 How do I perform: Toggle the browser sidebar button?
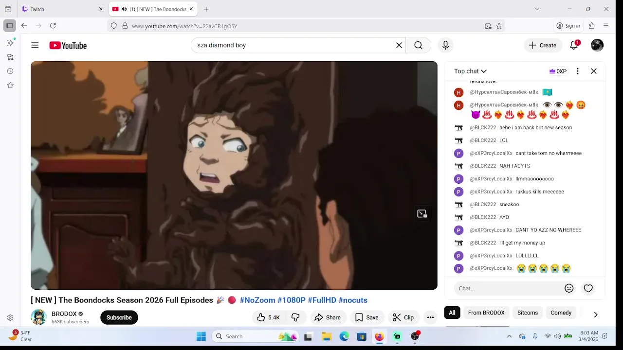[x=9, y=26]
